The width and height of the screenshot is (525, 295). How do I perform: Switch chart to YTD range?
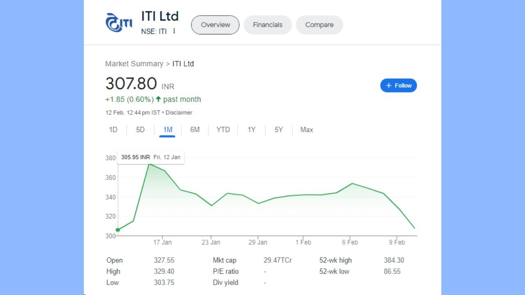[223, 129]
